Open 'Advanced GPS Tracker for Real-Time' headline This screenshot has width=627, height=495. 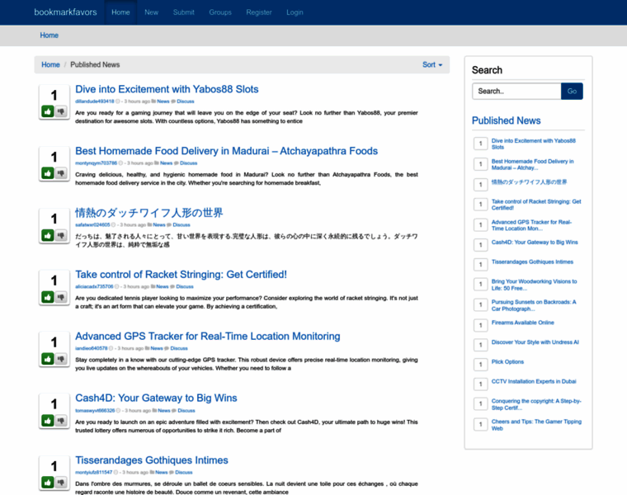(x=208, y=337)
